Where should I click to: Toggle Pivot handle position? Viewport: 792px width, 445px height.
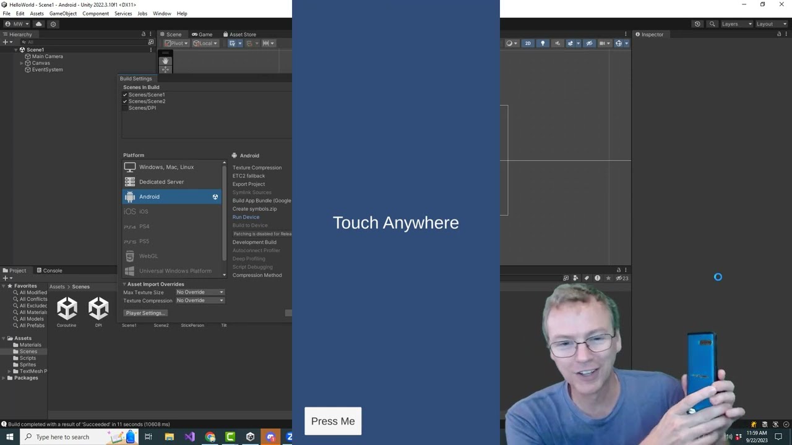click(x=176, y=43)
